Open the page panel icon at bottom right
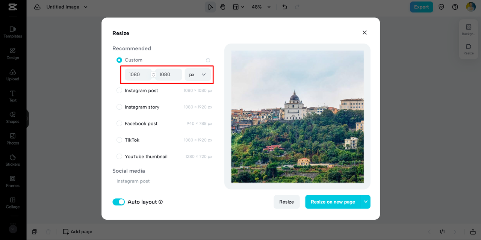Viewport: 481px width, 240px height. pyautogui.click(x=473, y=232)
